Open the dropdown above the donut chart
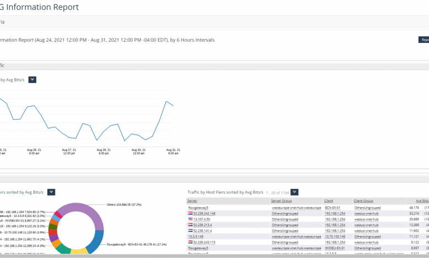The image size is (429, 258). tap(51, 192)
